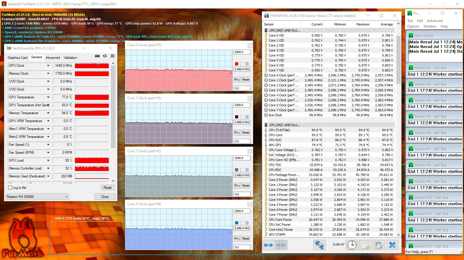
Task: Click HWiNFO collapse columns arrows icon
Action: click(281, 245)
